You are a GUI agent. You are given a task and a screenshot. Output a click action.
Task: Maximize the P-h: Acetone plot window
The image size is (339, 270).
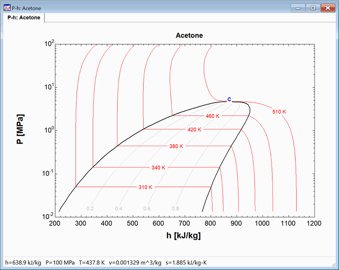313,8
